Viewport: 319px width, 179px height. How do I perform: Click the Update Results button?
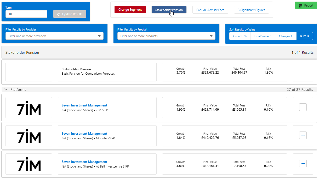(70, 14)
